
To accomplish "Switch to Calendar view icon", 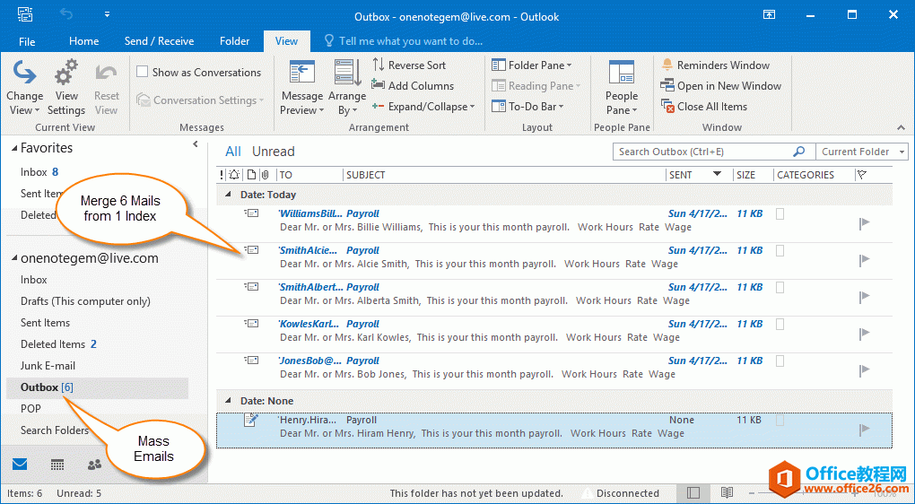I will [x=57, y=465].
